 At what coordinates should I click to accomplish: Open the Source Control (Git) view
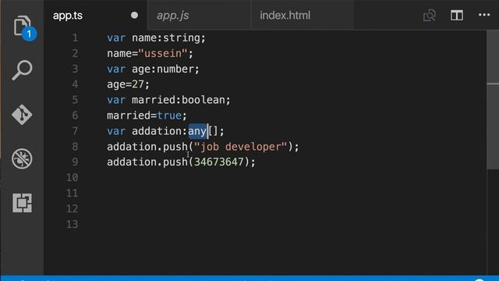point(22,115)
